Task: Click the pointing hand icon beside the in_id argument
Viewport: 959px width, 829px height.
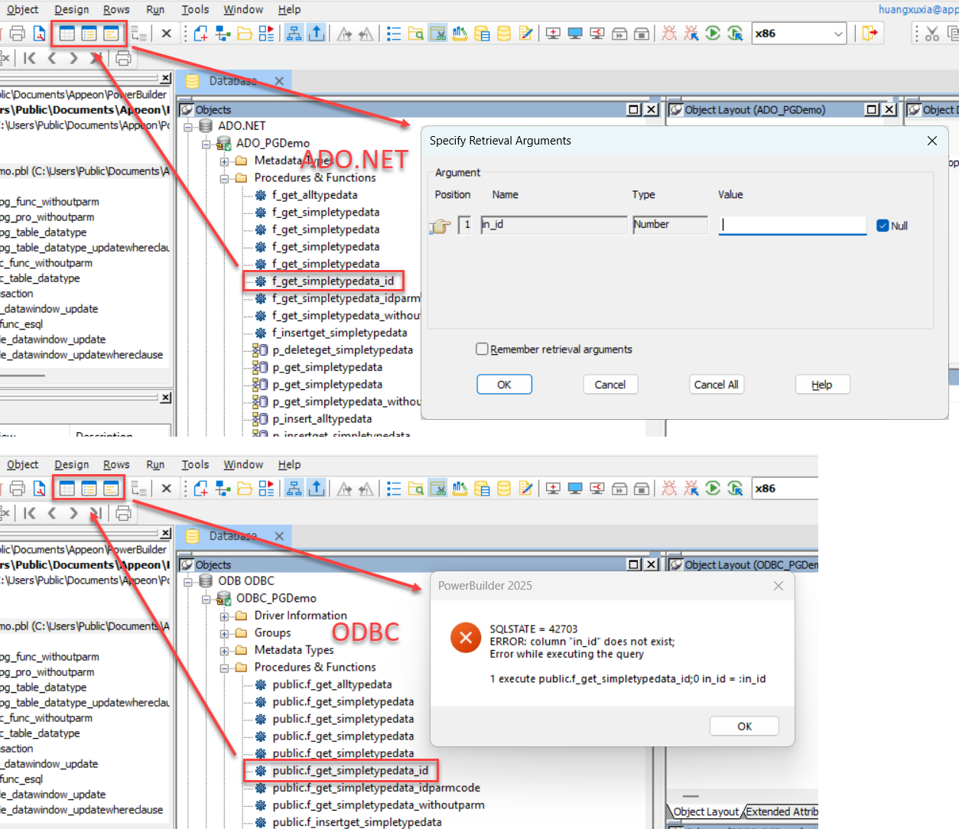Action: pos(440,226)
